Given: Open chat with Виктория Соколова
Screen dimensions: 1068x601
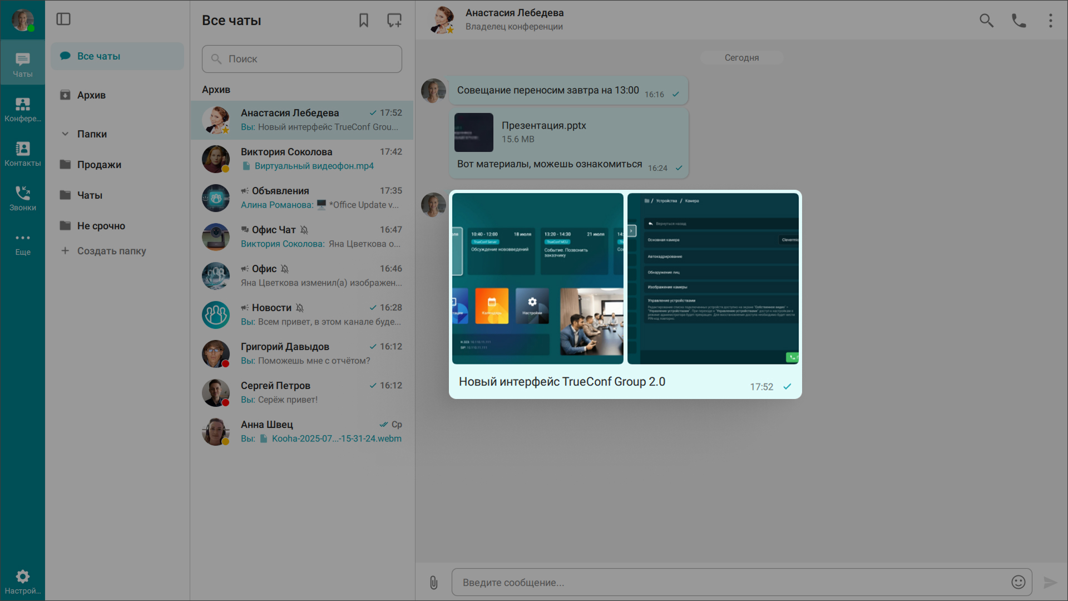Looking at the screenshot, I should pos(302,159).
